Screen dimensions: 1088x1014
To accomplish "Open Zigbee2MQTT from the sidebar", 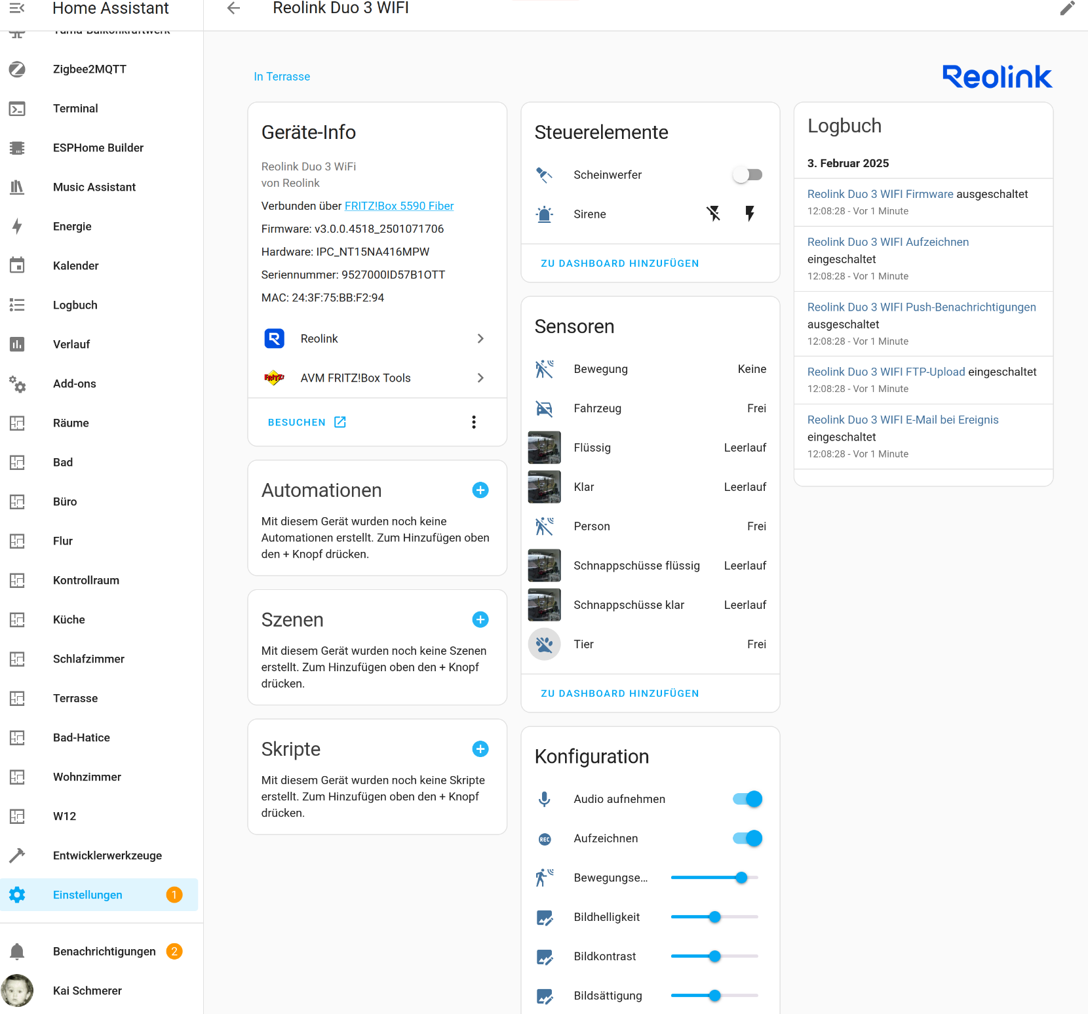I will pos(90,69).
